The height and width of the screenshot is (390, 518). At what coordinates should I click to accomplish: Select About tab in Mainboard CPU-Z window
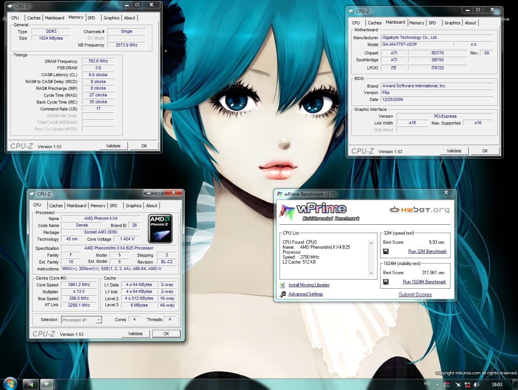pyautogui.click(x=470, y=23)
